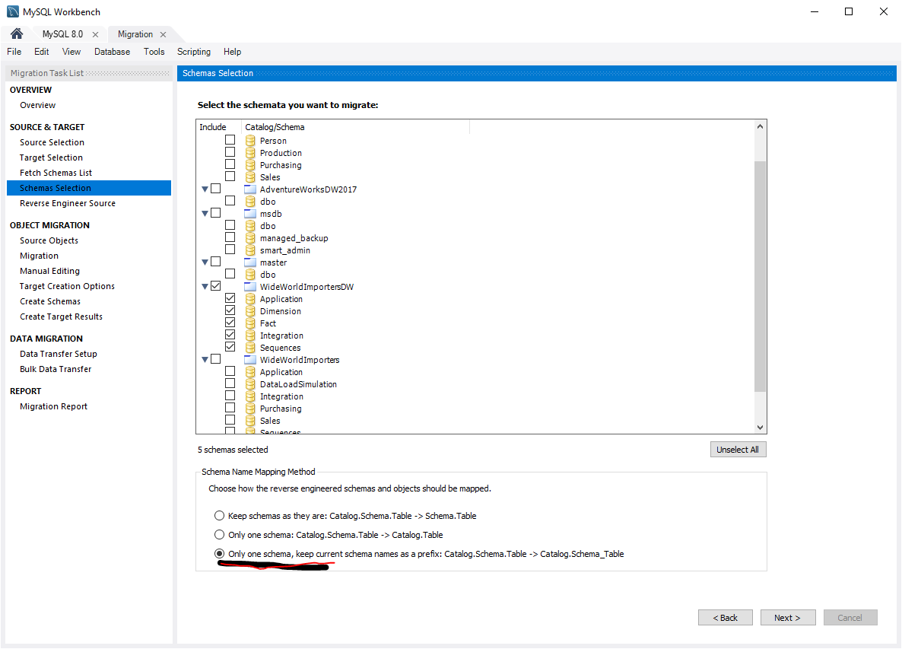Click the WideWorldImportersDW catalog folder icon
902x649 pixels.
point(250,287)
